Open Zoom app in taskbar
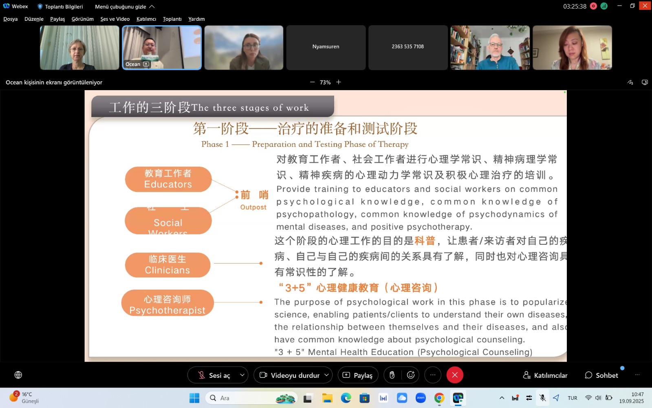 coord(421,398)
